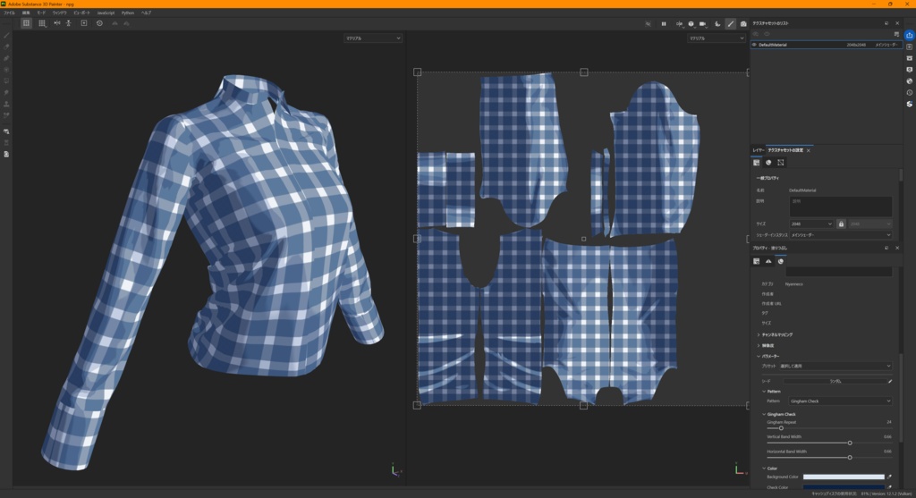Open the camera video settings icon
Viewport: 916px width, 498px height.
click(x=703, y=24)
